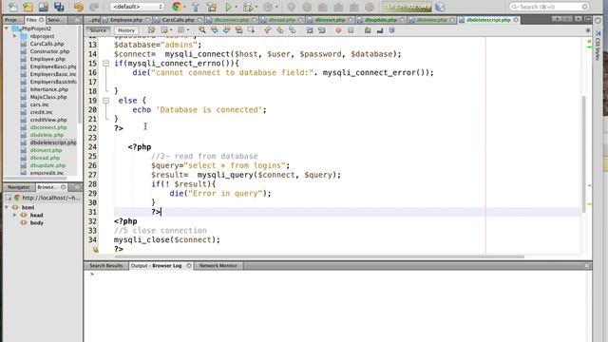
Task: Select dbconnect.php in file tree
Action: click(48, 127)
